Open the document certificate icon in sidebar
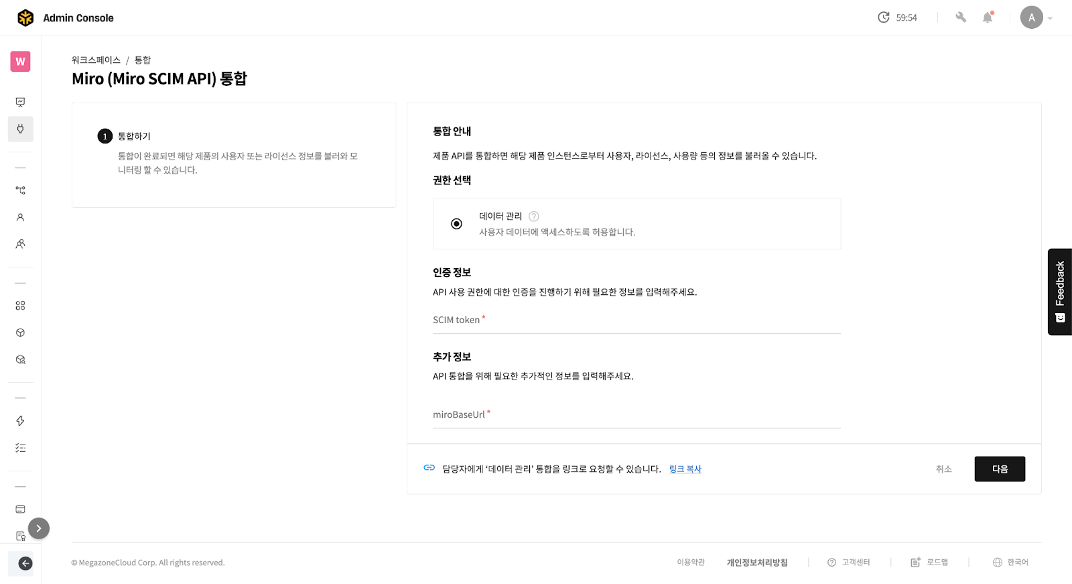This screenshot has height=584, width=1072. tap(21, 536)
